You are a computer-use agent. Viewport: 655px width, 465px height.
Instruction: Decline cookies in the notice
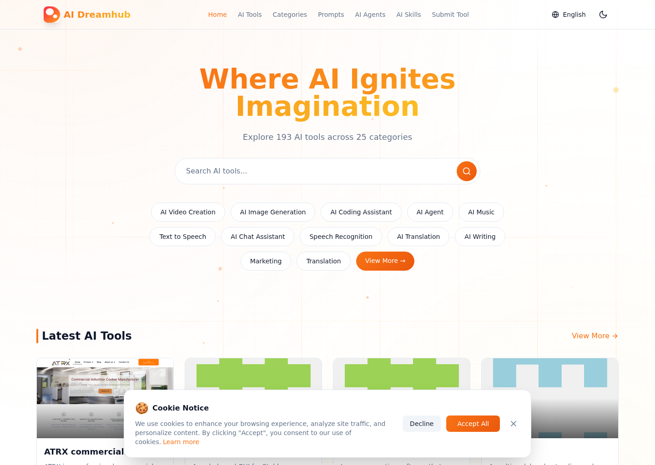[x=421, y=424]
